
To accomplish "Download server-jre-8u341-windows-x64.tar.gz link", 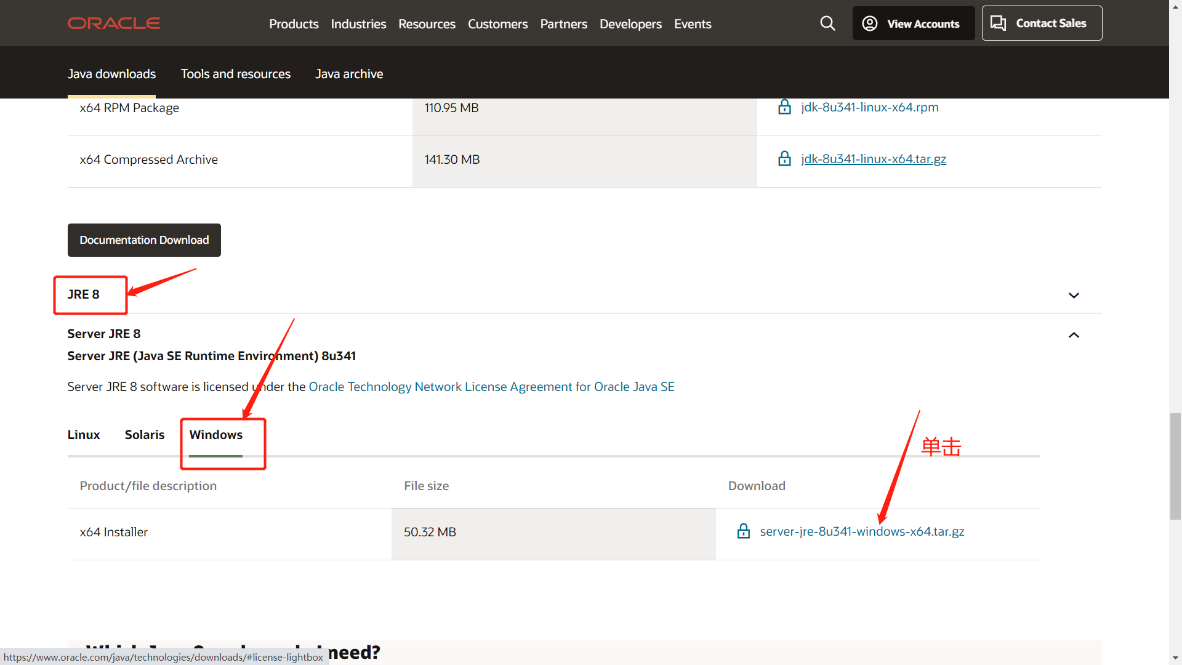I will 862,531.
